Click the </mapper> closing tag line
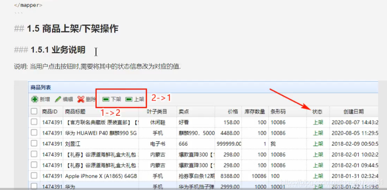 (28, 5)
